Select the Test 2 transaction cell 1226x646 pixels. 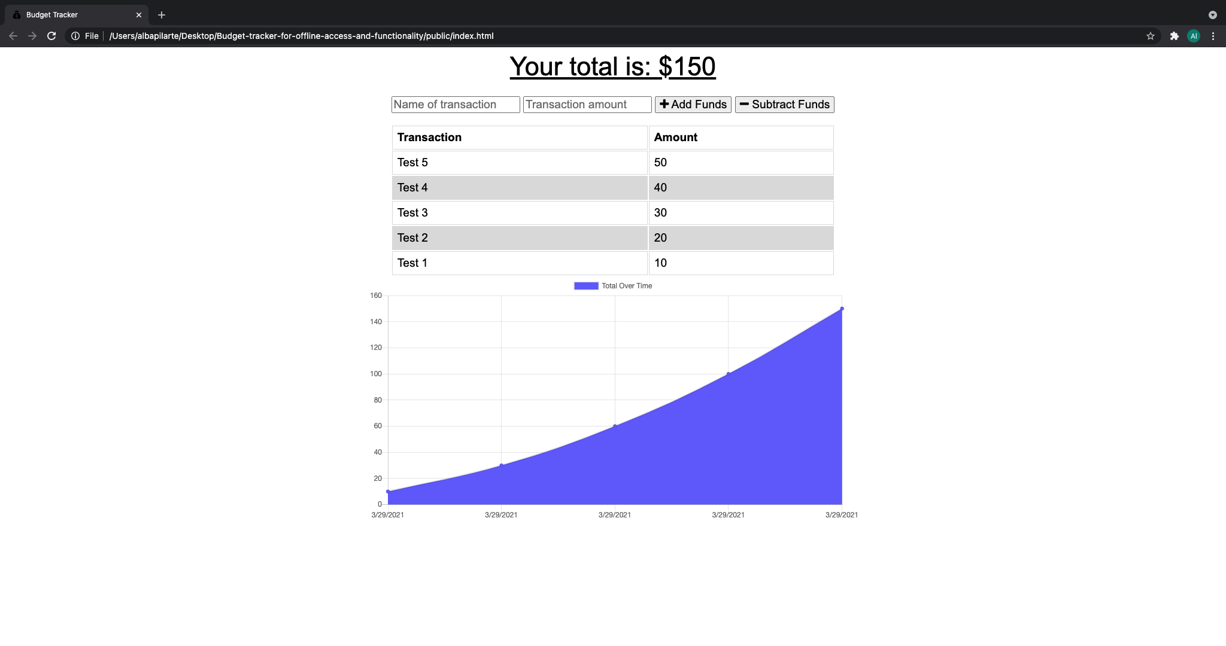520,238
